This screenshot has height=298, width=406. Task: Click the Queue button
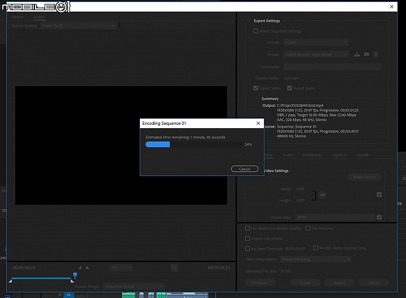pos(305,283)
